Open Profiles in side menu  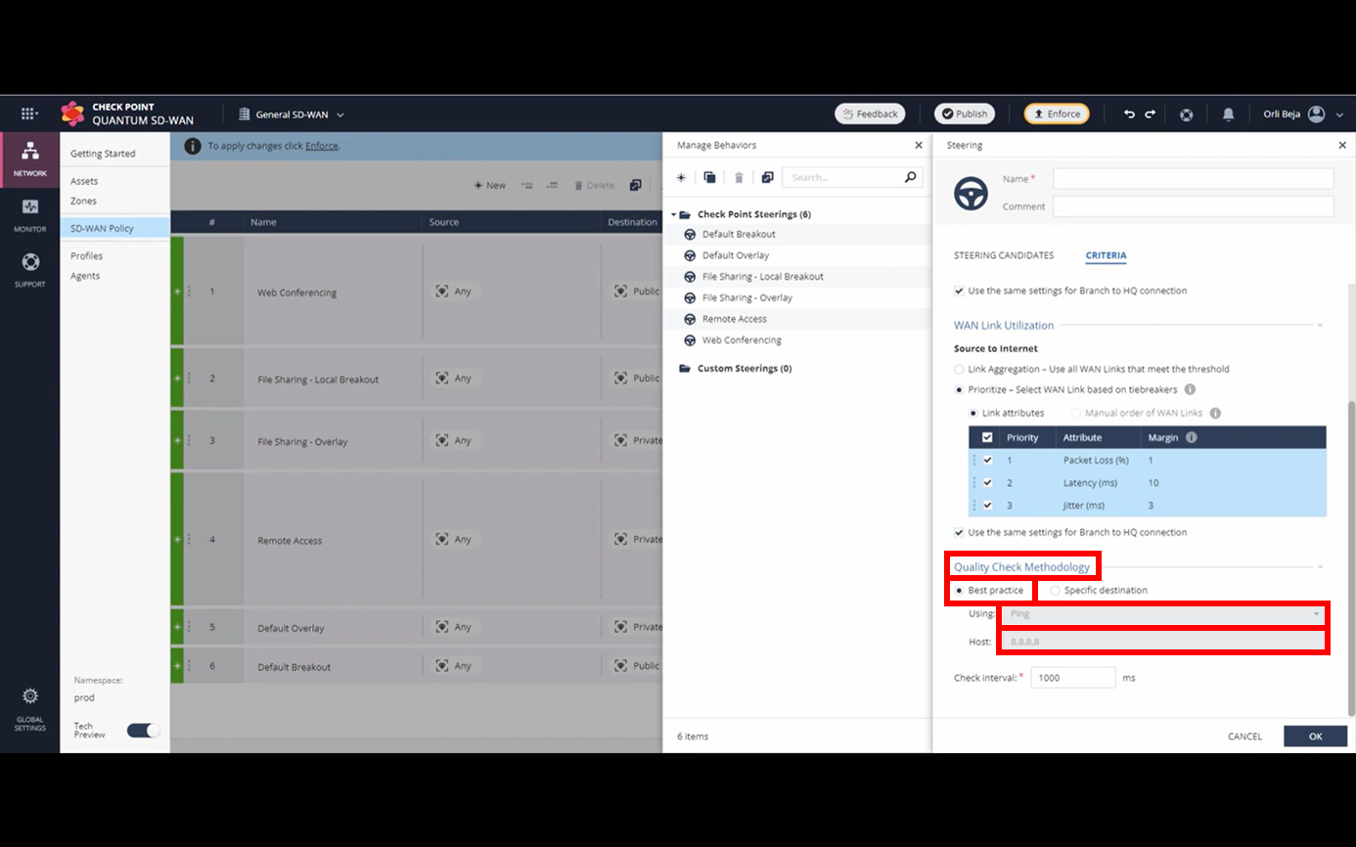86,255
